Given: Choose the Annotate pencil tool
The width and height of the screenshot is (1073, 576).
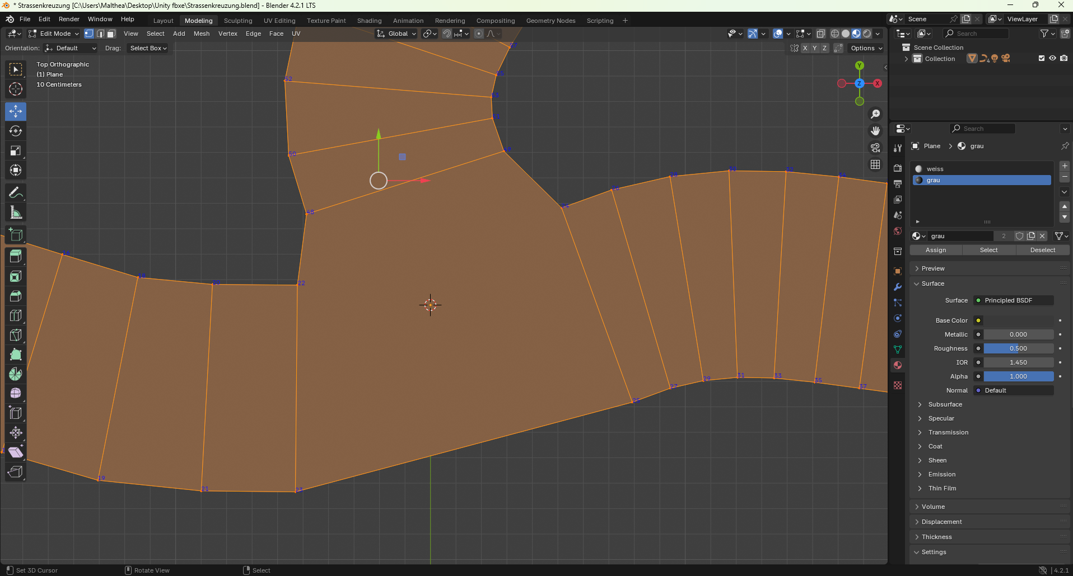Looking at the screenshot, I should (x=16, y=193).
